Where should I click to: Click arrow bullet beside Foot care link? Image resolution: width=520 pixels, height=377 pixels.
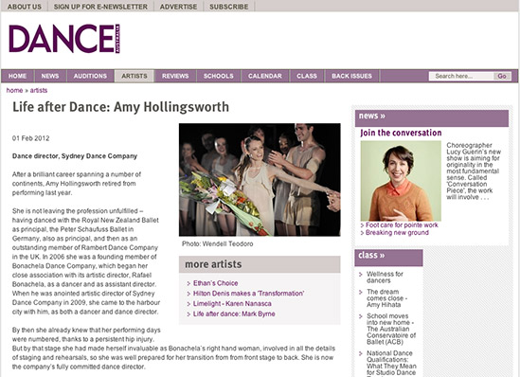(362, 225)
